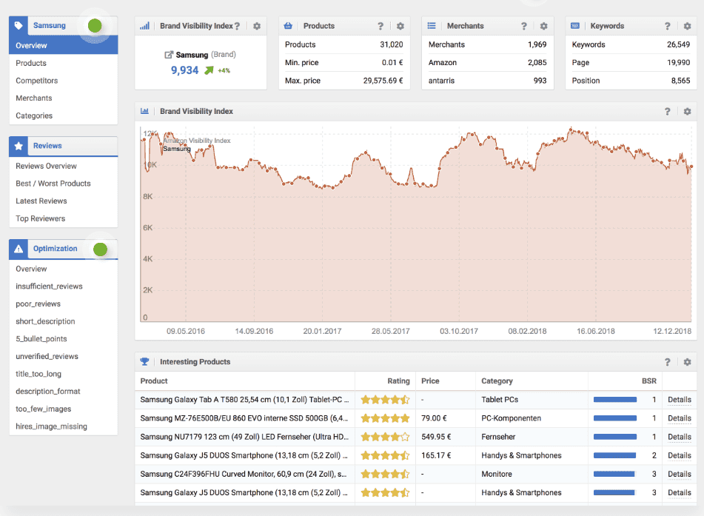This screenshot has width=704, height=516.
Task: Open short_description optimization item
Action: coord(45,321)
